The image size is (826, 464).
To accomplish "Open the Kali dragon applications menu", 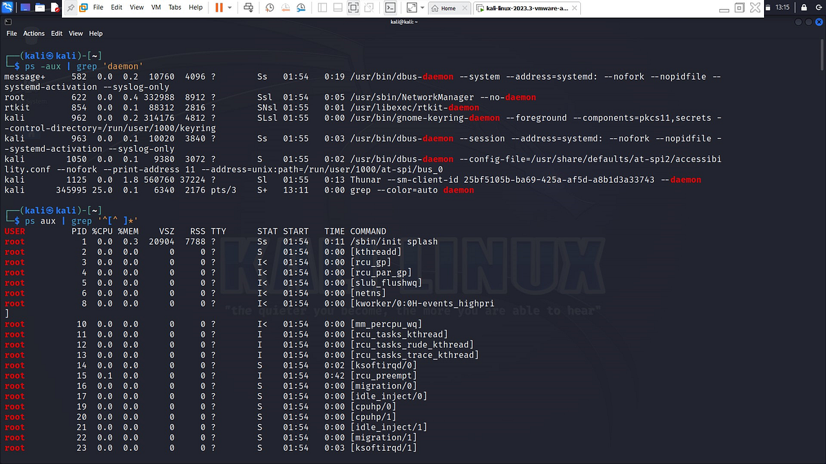I will coord(7,8).
